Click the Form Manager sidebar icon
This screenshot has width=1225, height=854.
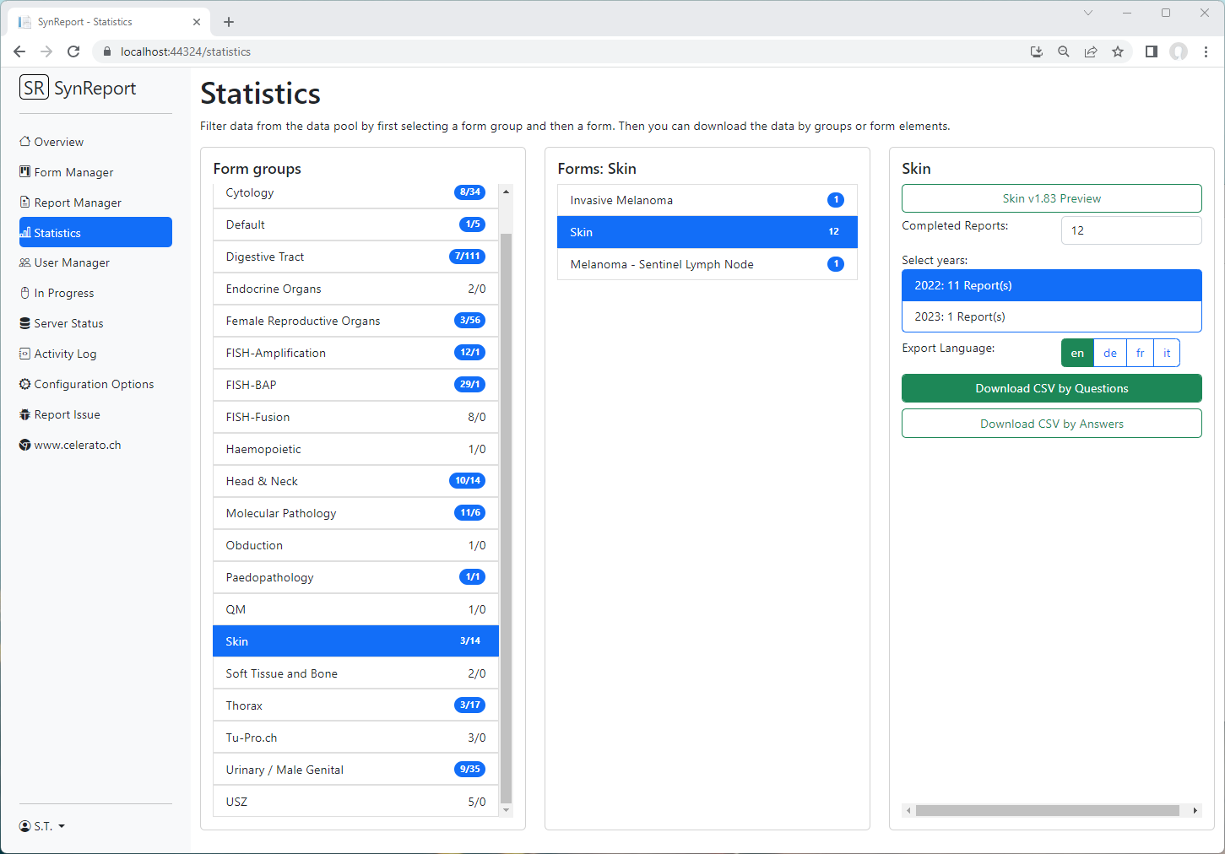(25, 172)
